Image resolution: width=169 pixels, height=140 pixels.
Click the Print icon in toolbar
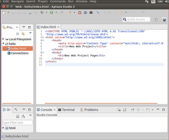point(25,13)
